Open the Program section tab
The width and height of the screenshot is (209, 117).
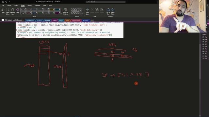tap(47, 20)
